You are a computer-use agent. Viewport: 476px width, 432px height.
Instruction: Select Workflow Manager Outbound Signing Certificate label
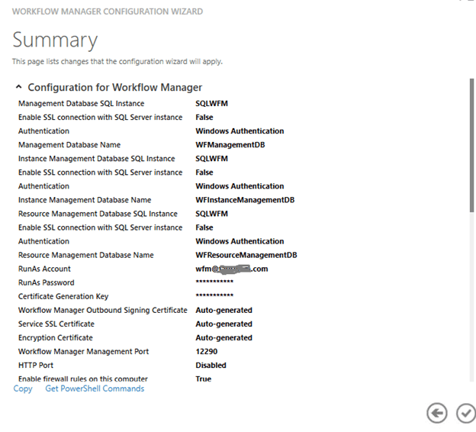pos(103,310)
